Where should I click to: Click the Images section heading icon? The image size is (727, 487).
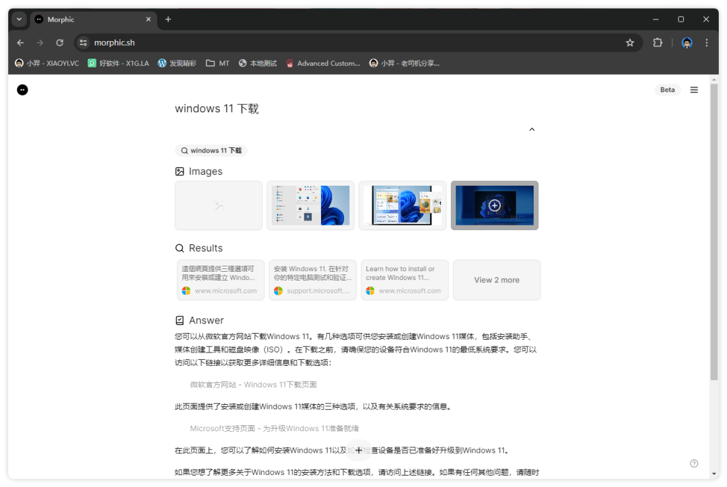(x=180, y=172)
